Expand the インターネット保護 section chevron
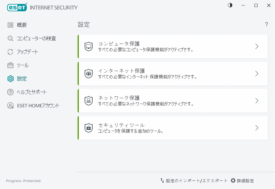 [257, 73]
